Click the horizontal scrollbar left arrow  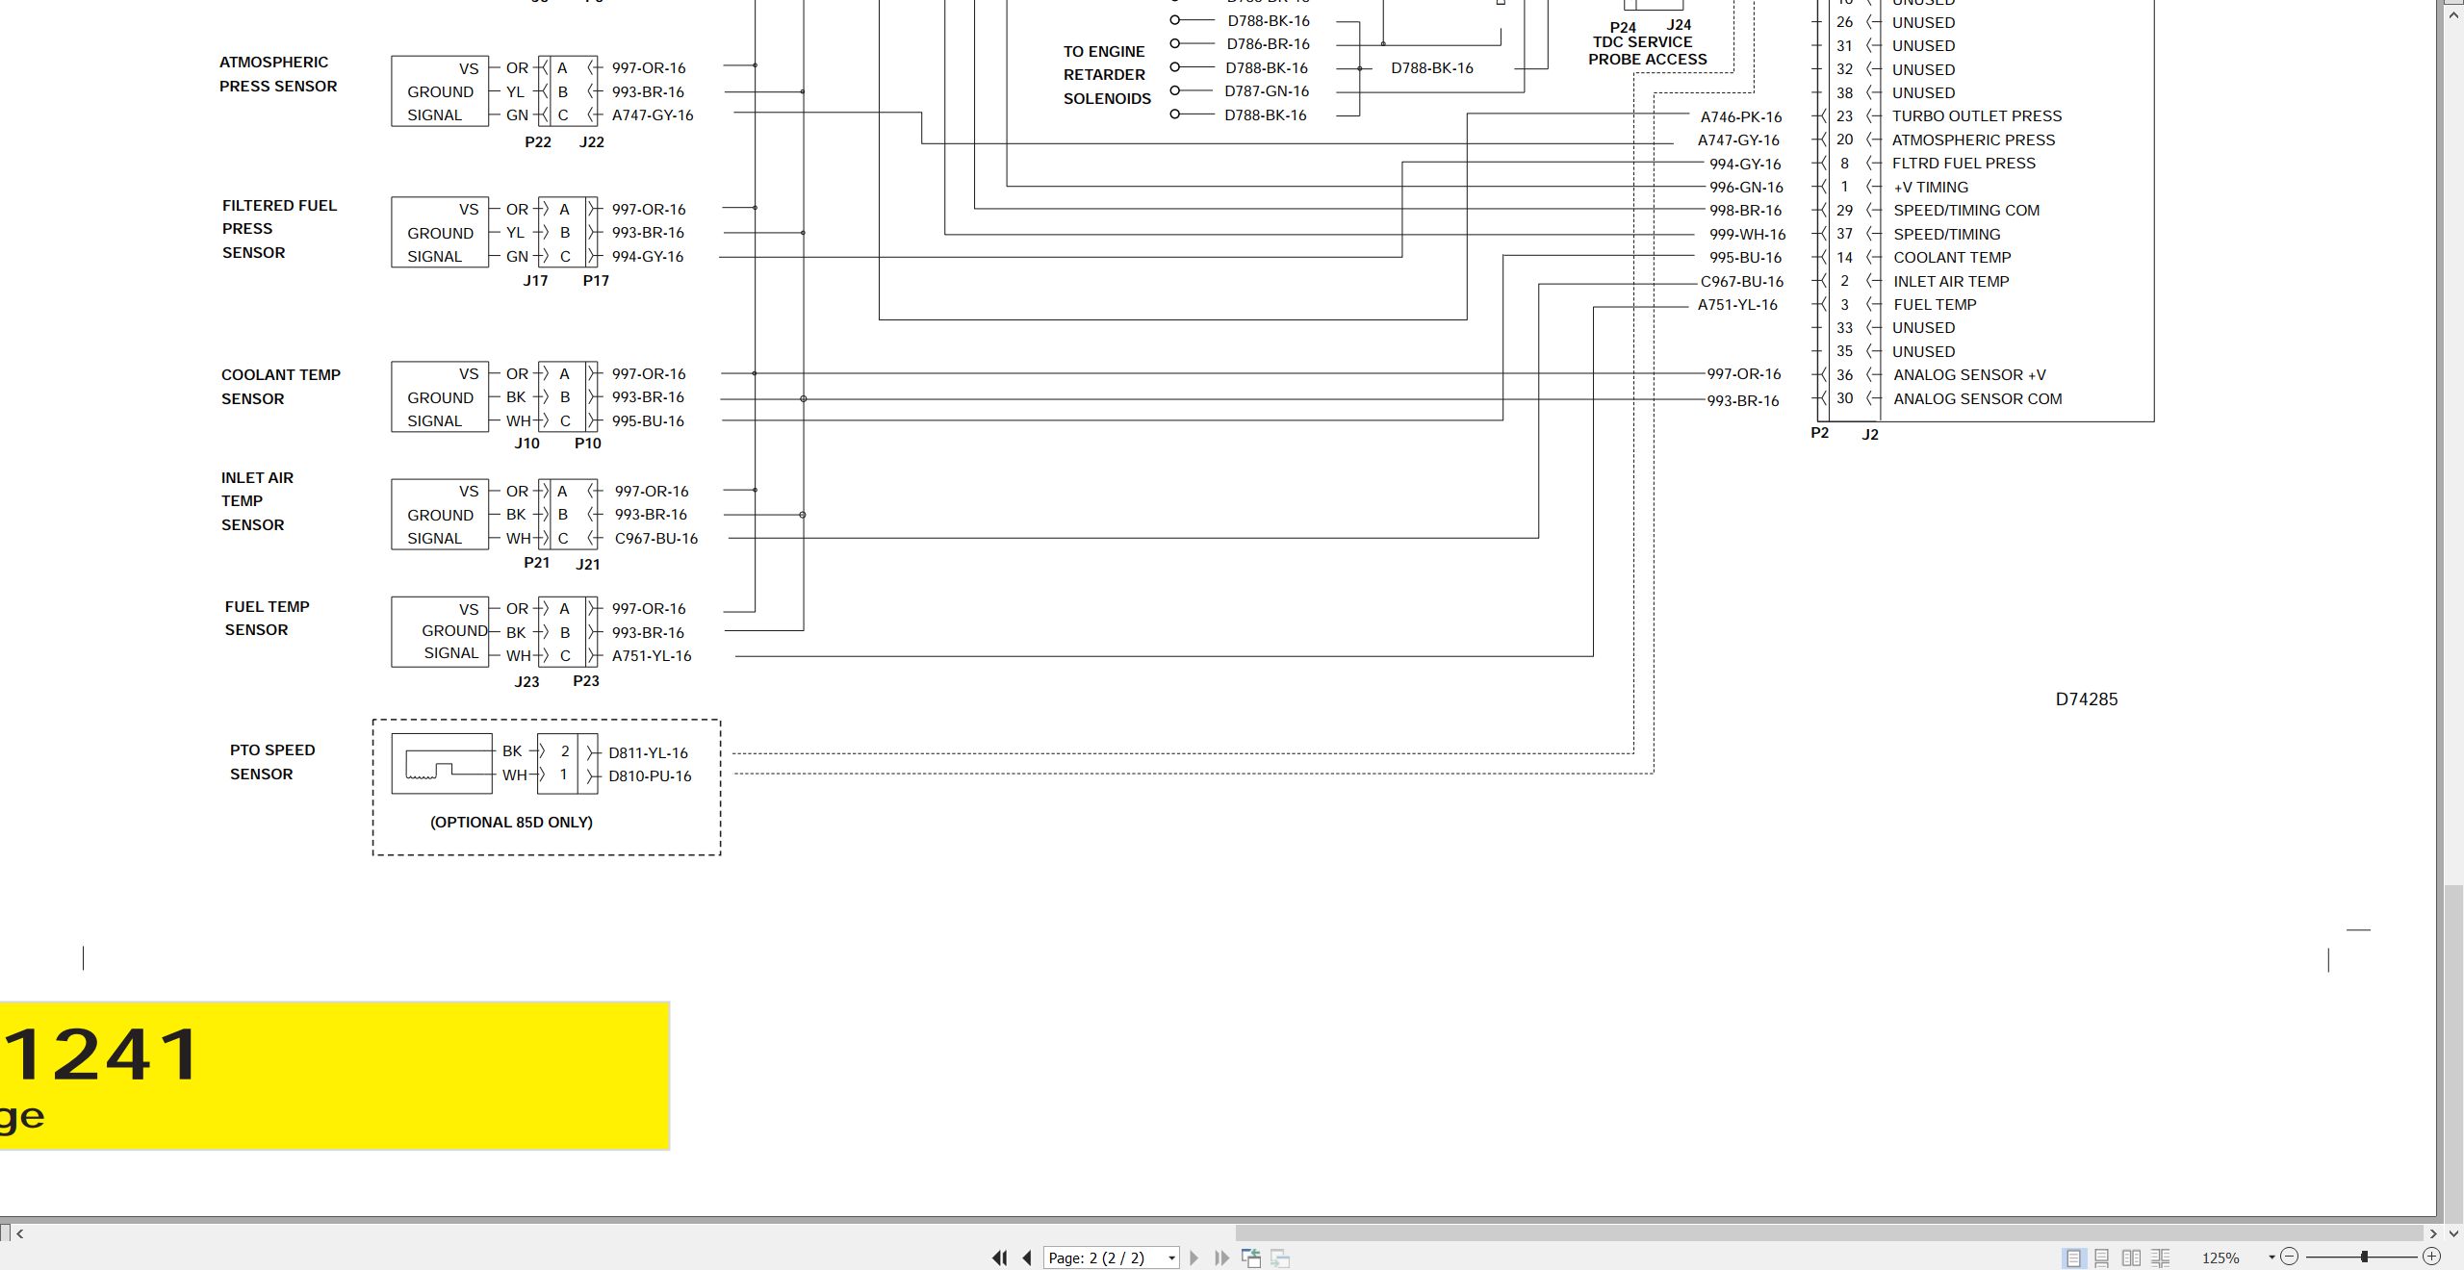(20, 1232)
